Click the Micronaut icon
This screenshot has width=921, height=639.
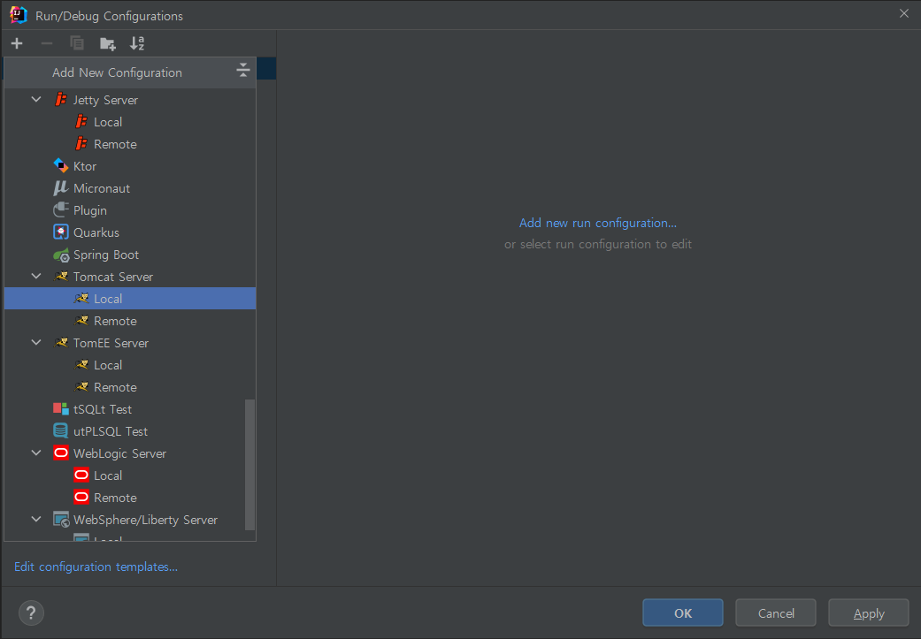60,188
